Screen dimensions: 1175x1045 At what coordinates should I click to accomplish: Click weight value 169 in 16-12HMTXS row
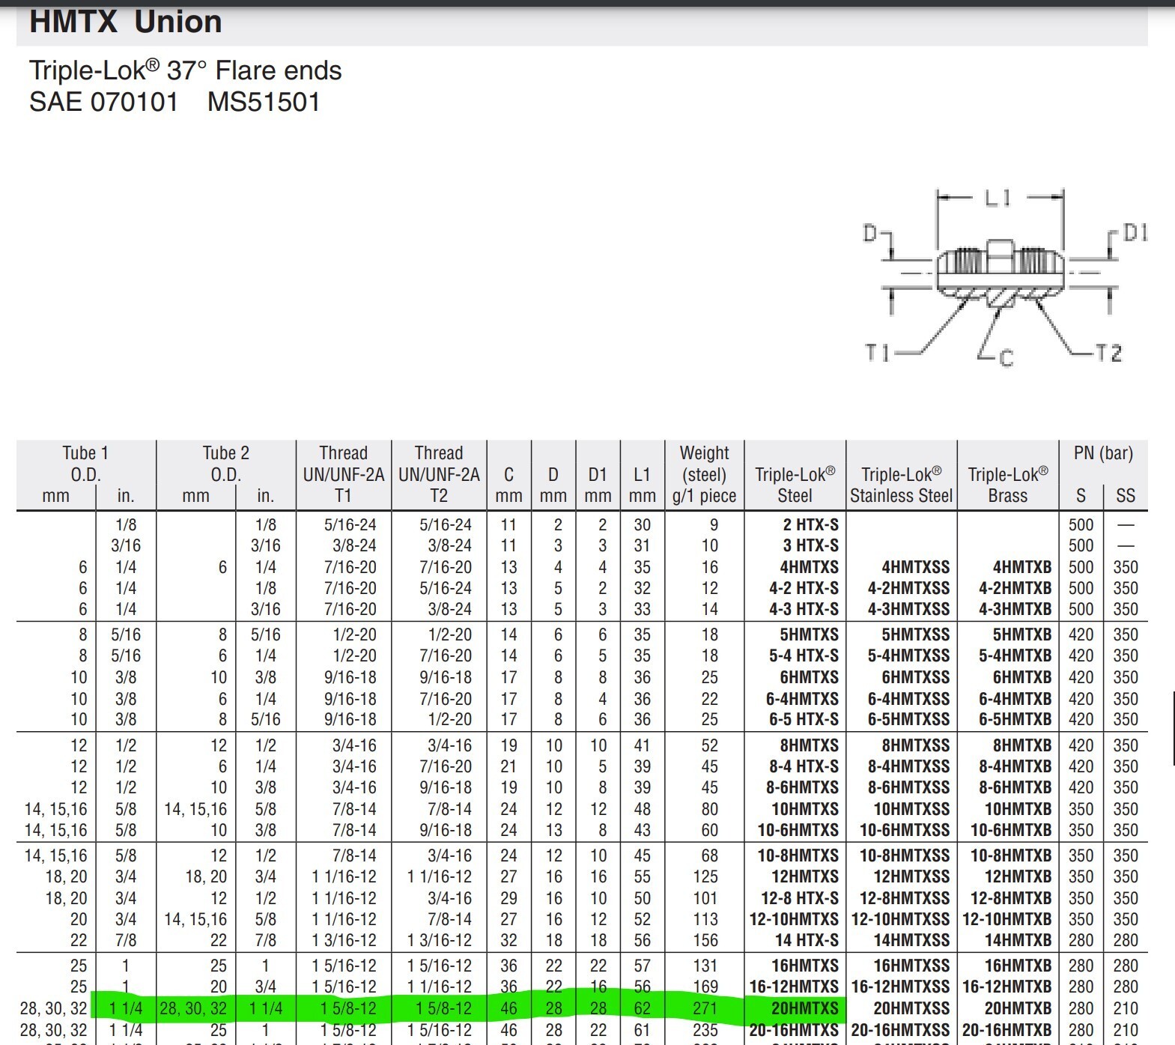[705, 987]
